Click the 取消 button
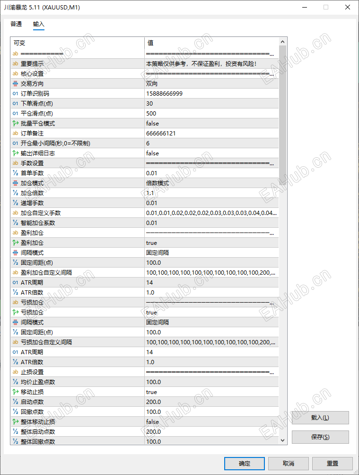The width and height of the screenshot is (359, 475). 288,464
